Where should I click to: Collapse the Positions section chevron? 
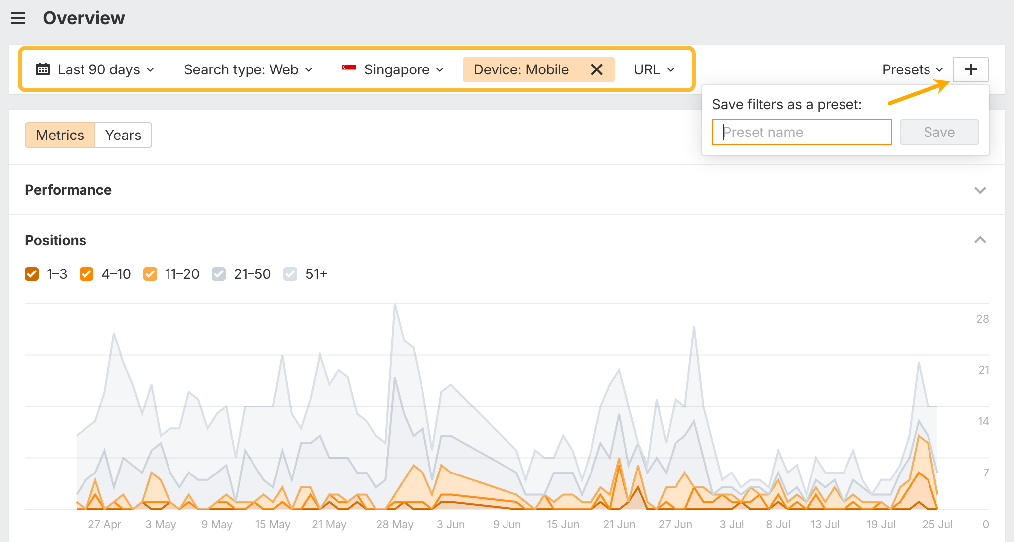980,240
